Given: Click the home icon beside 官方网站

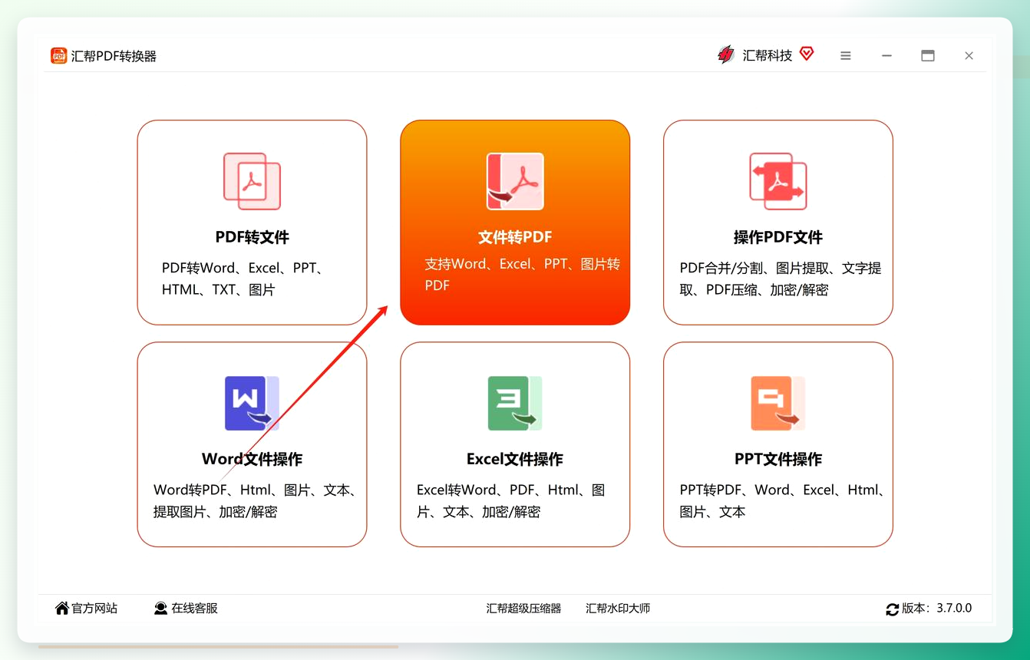Looking at the screenshot, I should (x=62, y=608).
